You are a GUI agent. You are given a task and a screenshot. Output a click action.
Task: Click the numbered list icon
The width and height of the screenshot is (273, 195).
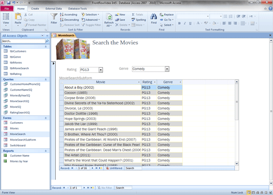coord(230,16)
